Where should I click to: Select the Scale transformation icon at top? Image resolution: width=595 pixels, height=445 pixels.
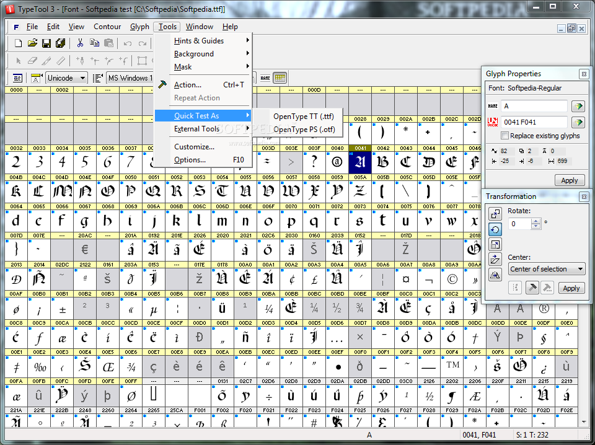pyautogui.click(x=495, y=213)
